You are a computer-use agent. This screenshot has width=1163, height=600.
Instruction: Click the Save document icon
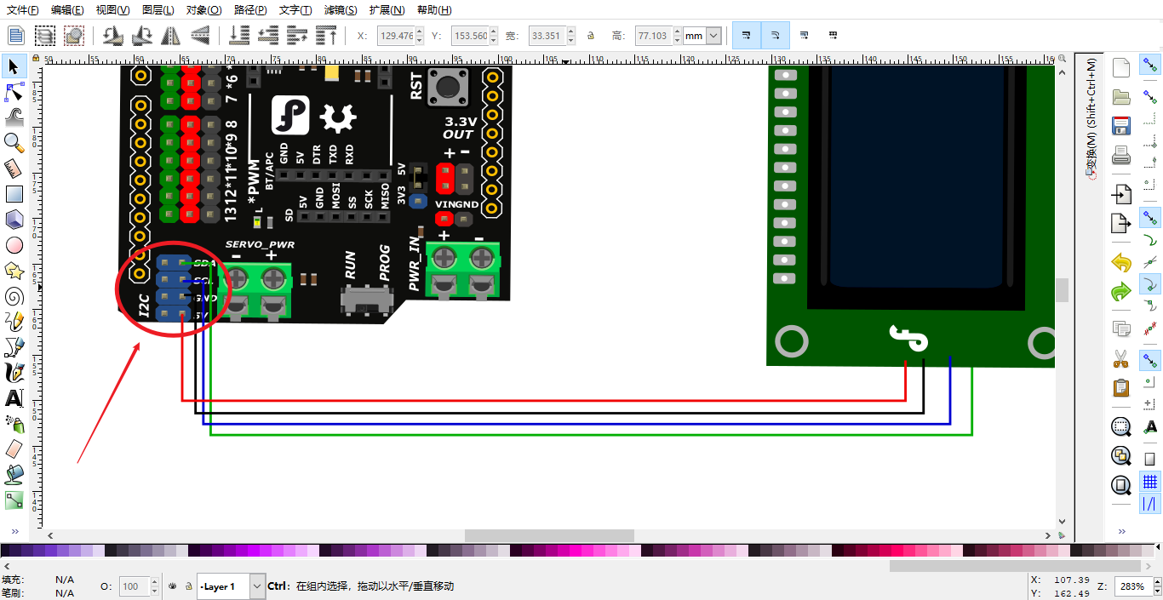(1121, 126)
